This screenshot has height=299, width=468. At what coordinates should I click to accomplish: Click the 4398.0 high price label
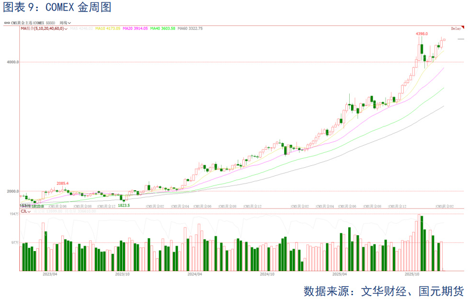422,34
